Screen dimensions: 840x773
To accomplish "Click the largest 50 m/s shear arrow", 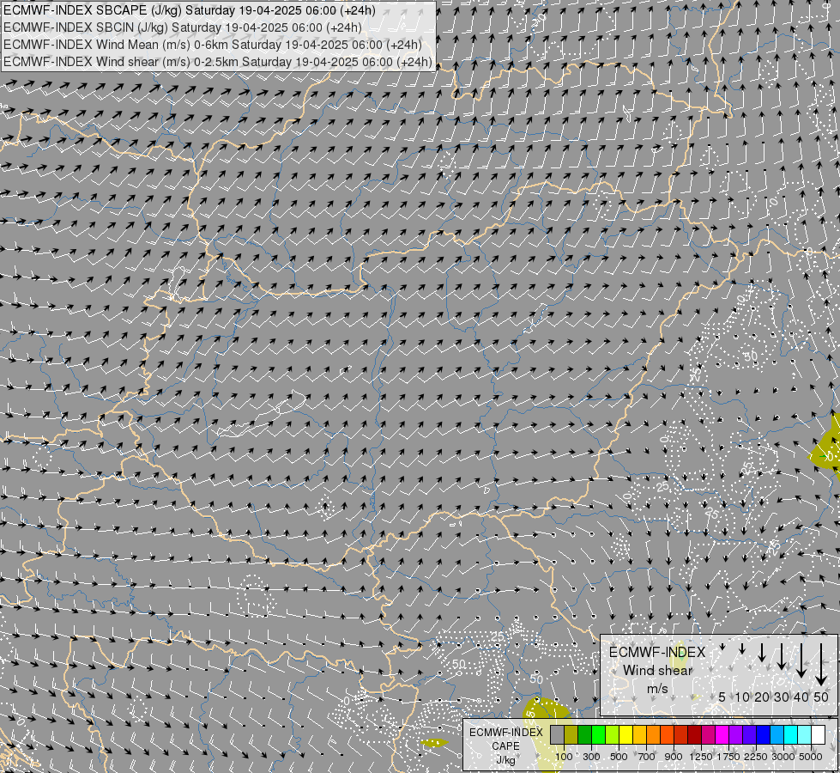I will click(x=821, y=664).
